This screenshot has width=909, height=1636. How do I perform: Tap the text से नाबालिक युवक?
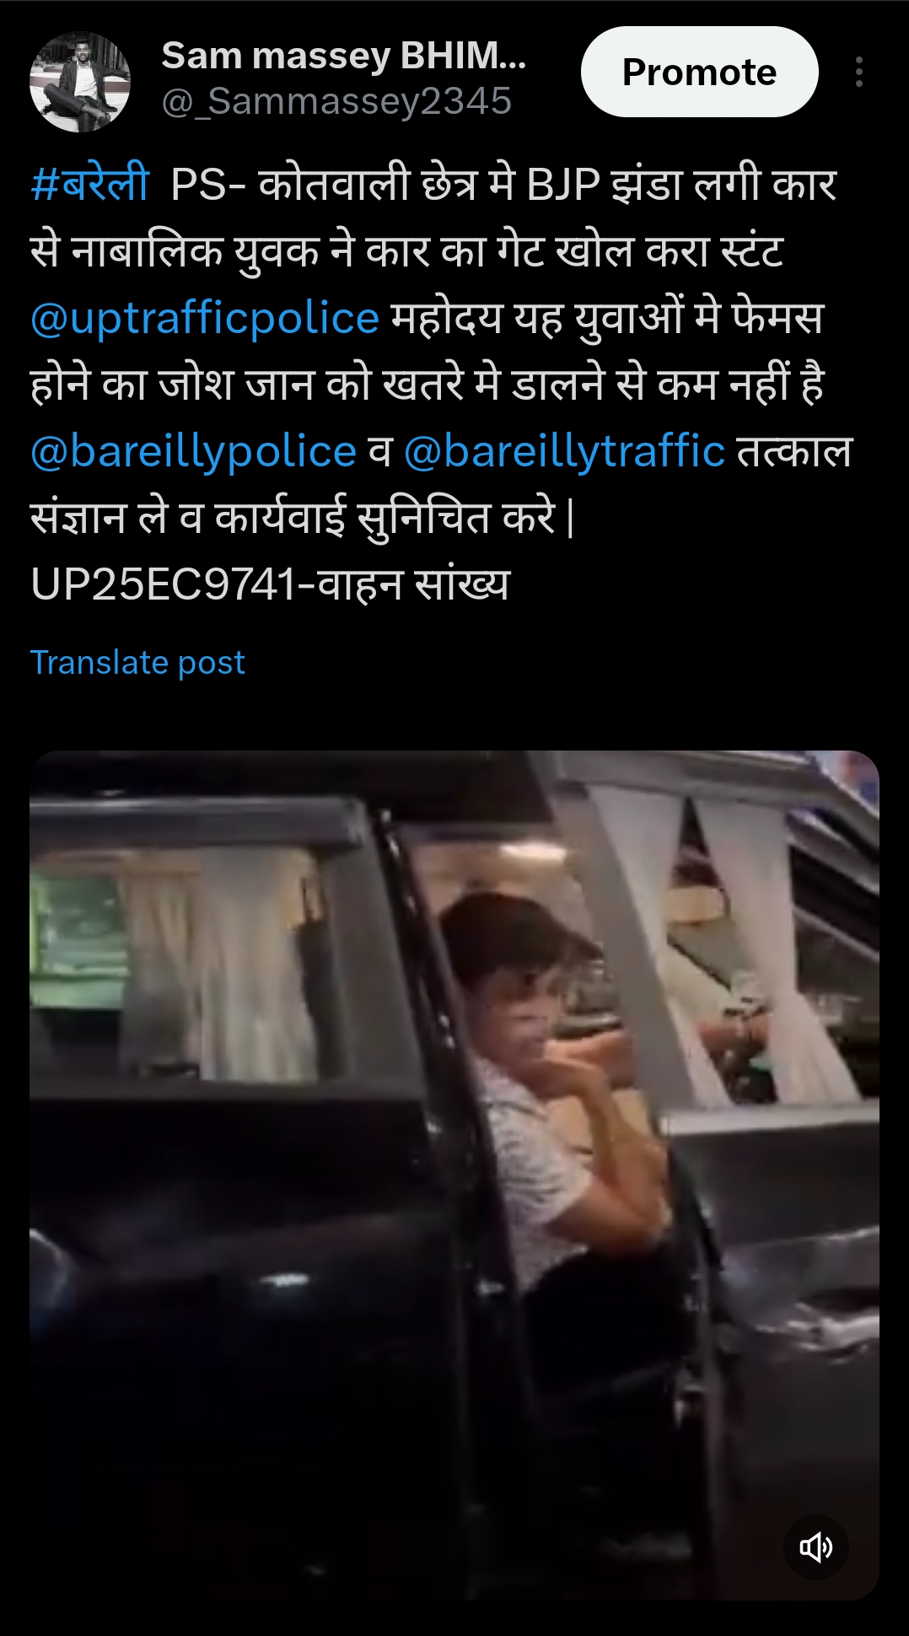(x=174, y=251)
